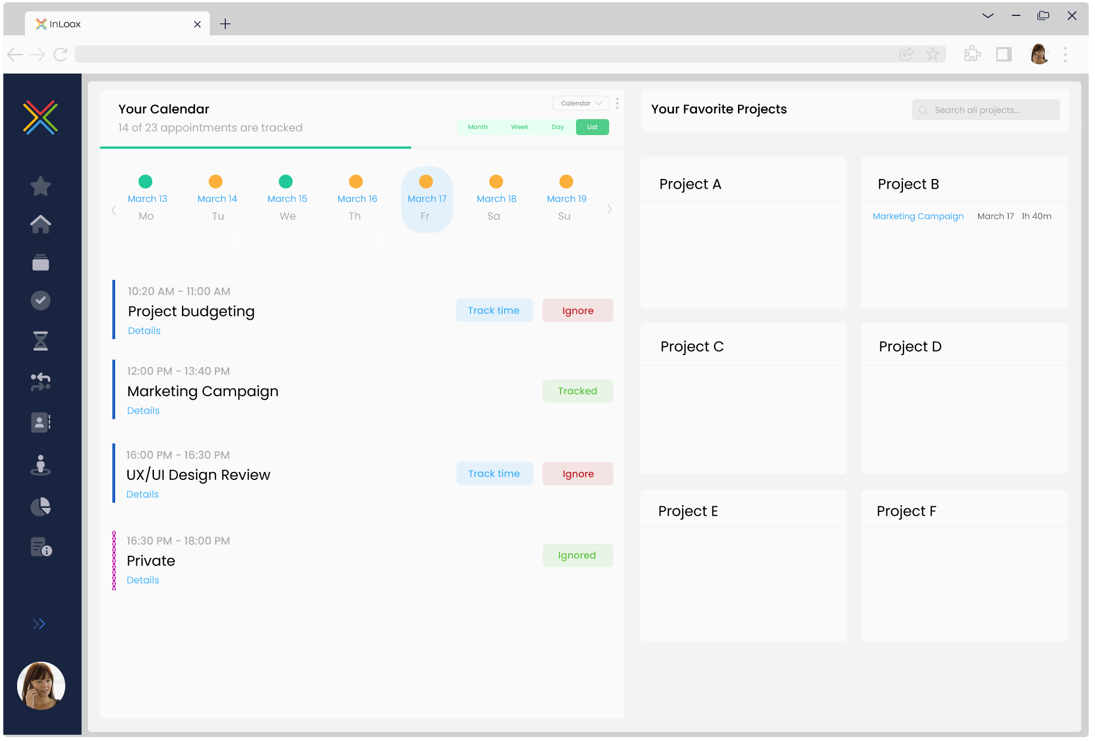
Task: Ignore the UX/UI Design Review appointment
Action: [x=578, y=474]
